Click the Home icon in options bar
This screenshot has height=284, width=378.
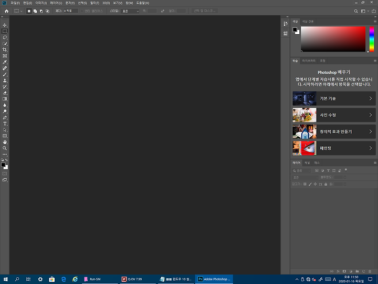(6, 11)
